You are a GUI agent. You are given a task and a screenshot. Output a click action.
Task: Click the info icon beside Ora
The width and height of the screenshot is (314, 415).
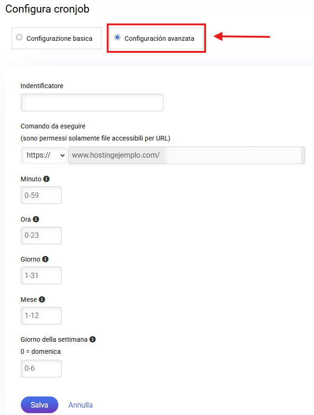point(36,219)
